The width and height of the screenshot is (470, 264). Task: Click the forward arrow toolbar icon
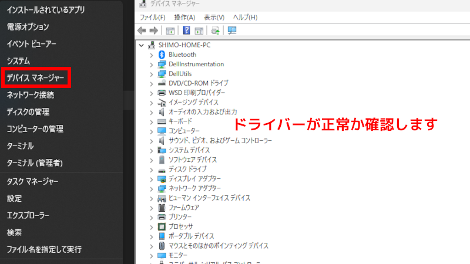[153, 31]
